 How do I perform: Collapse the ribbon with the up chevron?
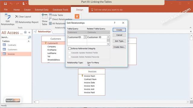pyautogui.click(x=190, y=28)
